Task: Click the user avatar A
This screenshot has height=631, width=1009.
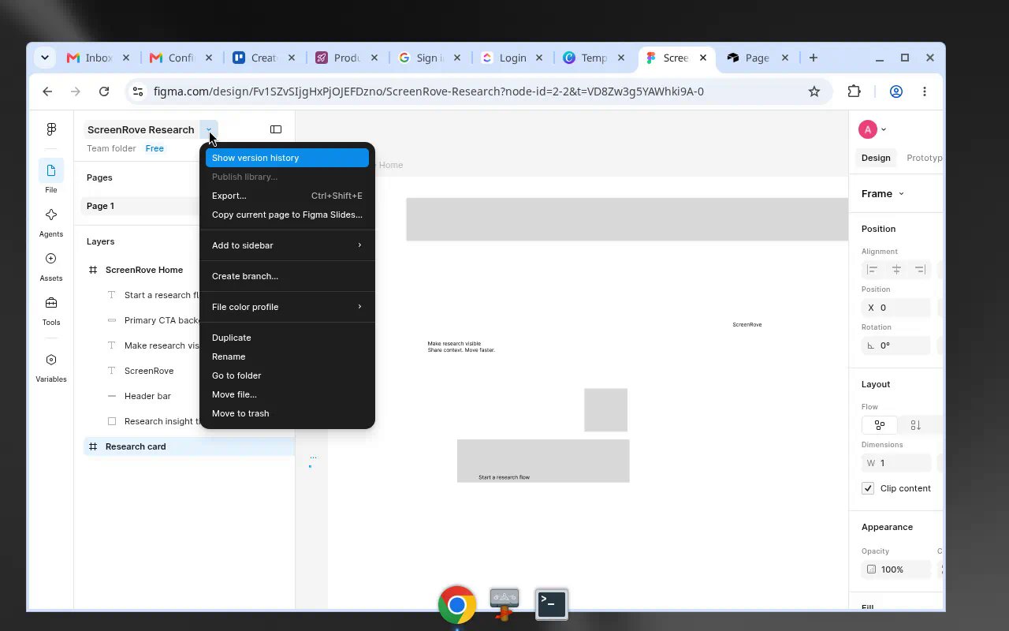Action: coord(868,129)
